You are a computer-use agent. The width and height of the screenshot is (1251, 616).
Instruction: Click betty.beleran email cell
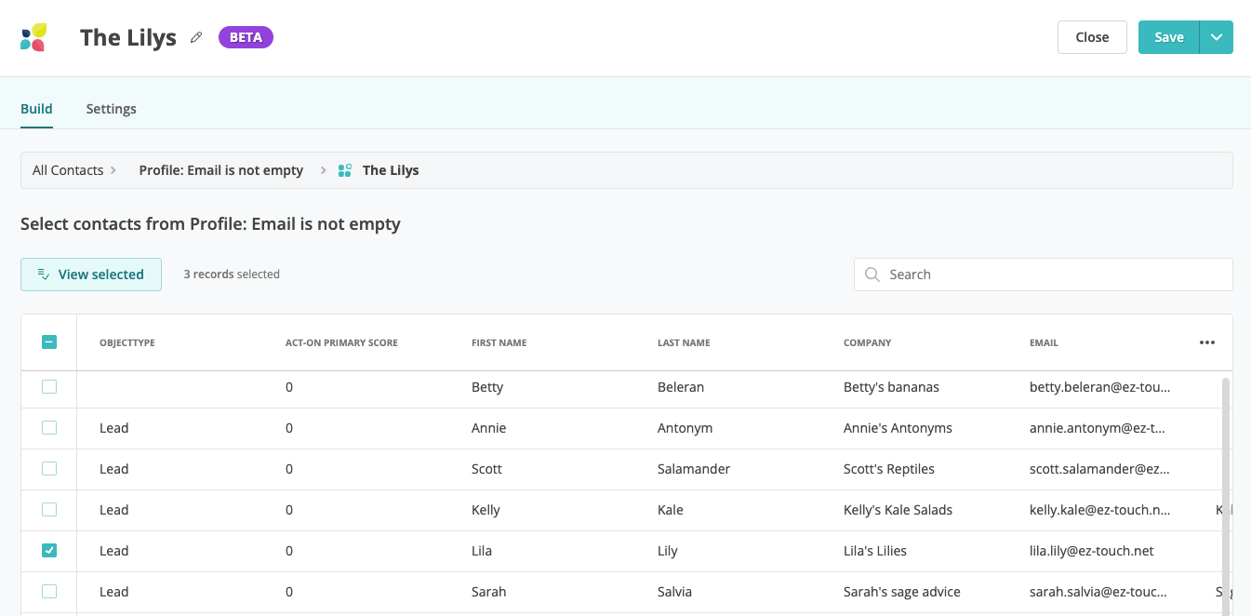coord(1100,387)
